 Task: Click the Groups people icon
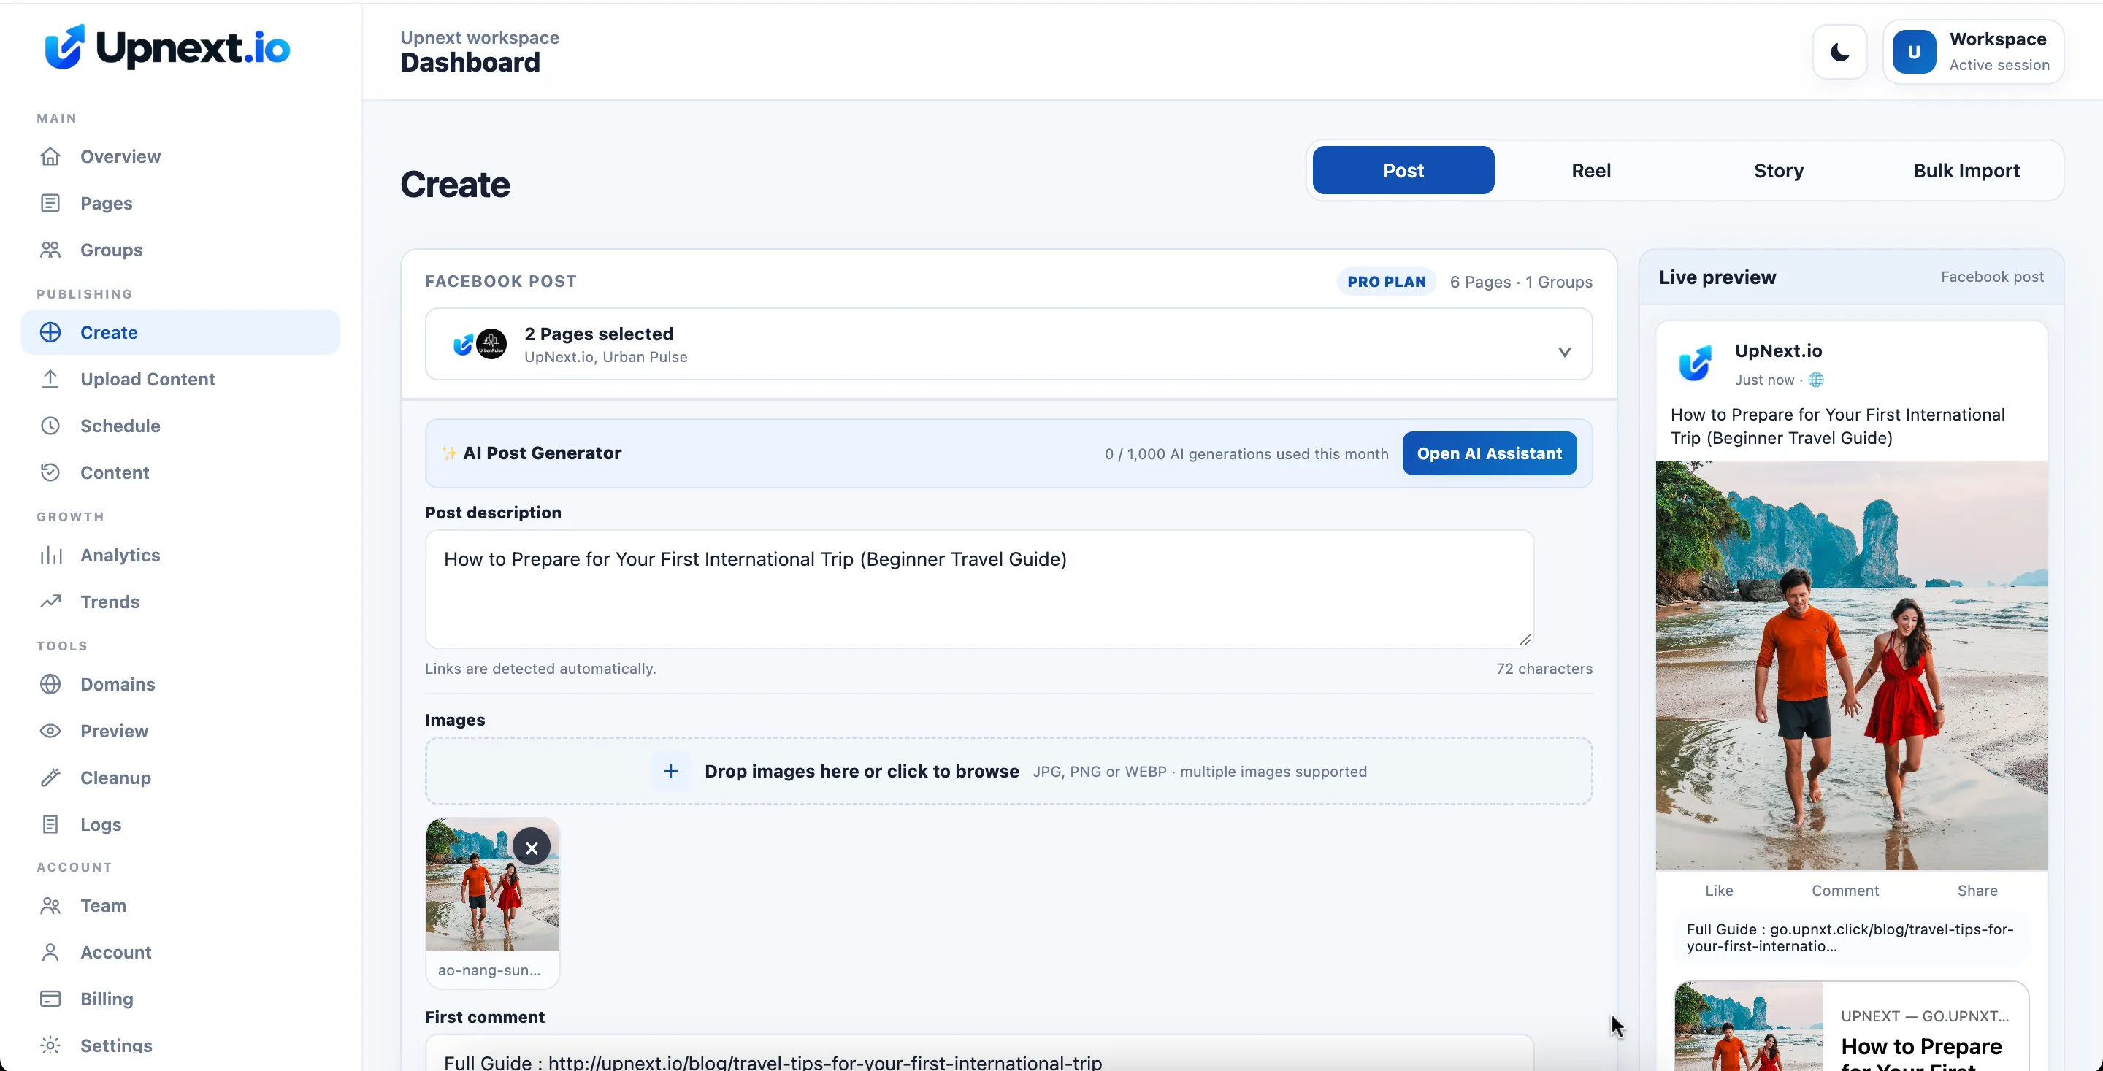50,249
